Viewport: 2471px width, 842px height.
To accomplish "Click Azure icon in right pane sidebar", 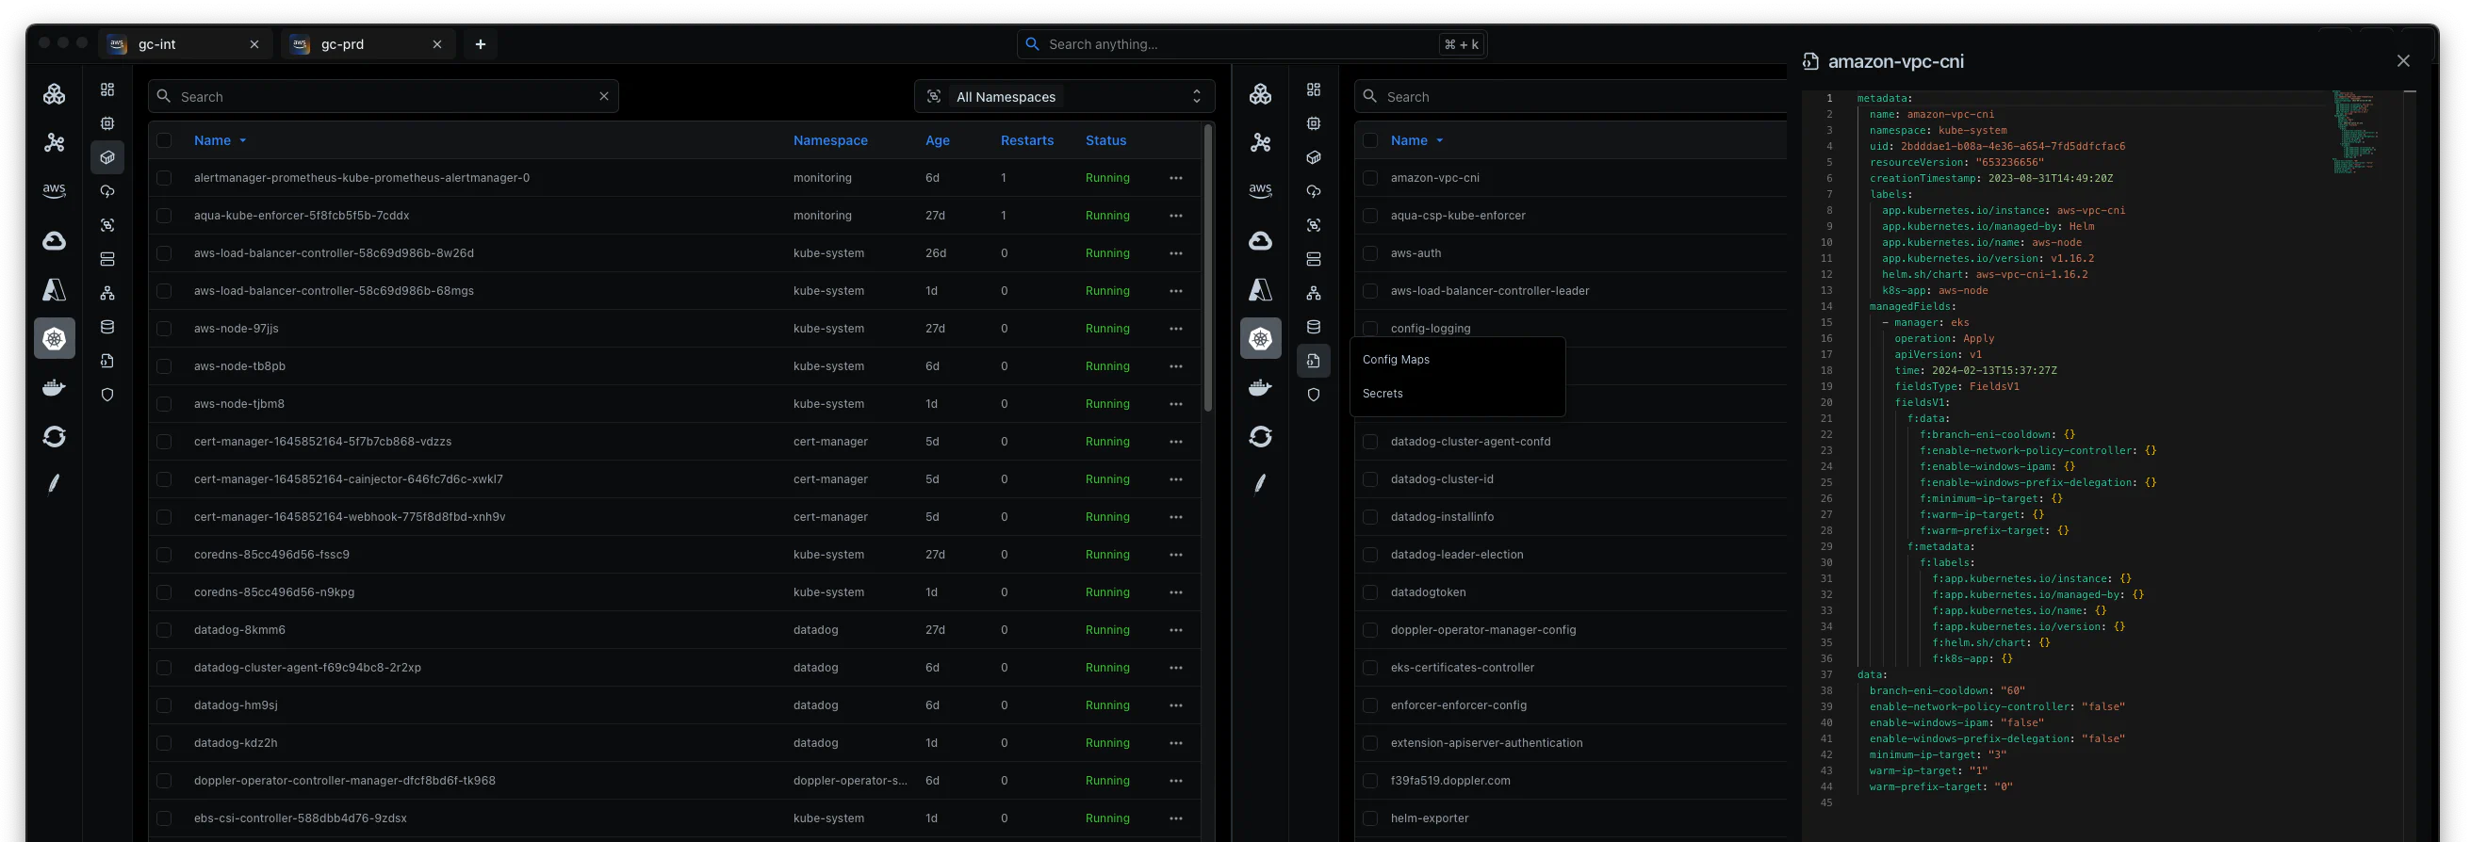I will pyautogui.click(x=1260, y=290).
